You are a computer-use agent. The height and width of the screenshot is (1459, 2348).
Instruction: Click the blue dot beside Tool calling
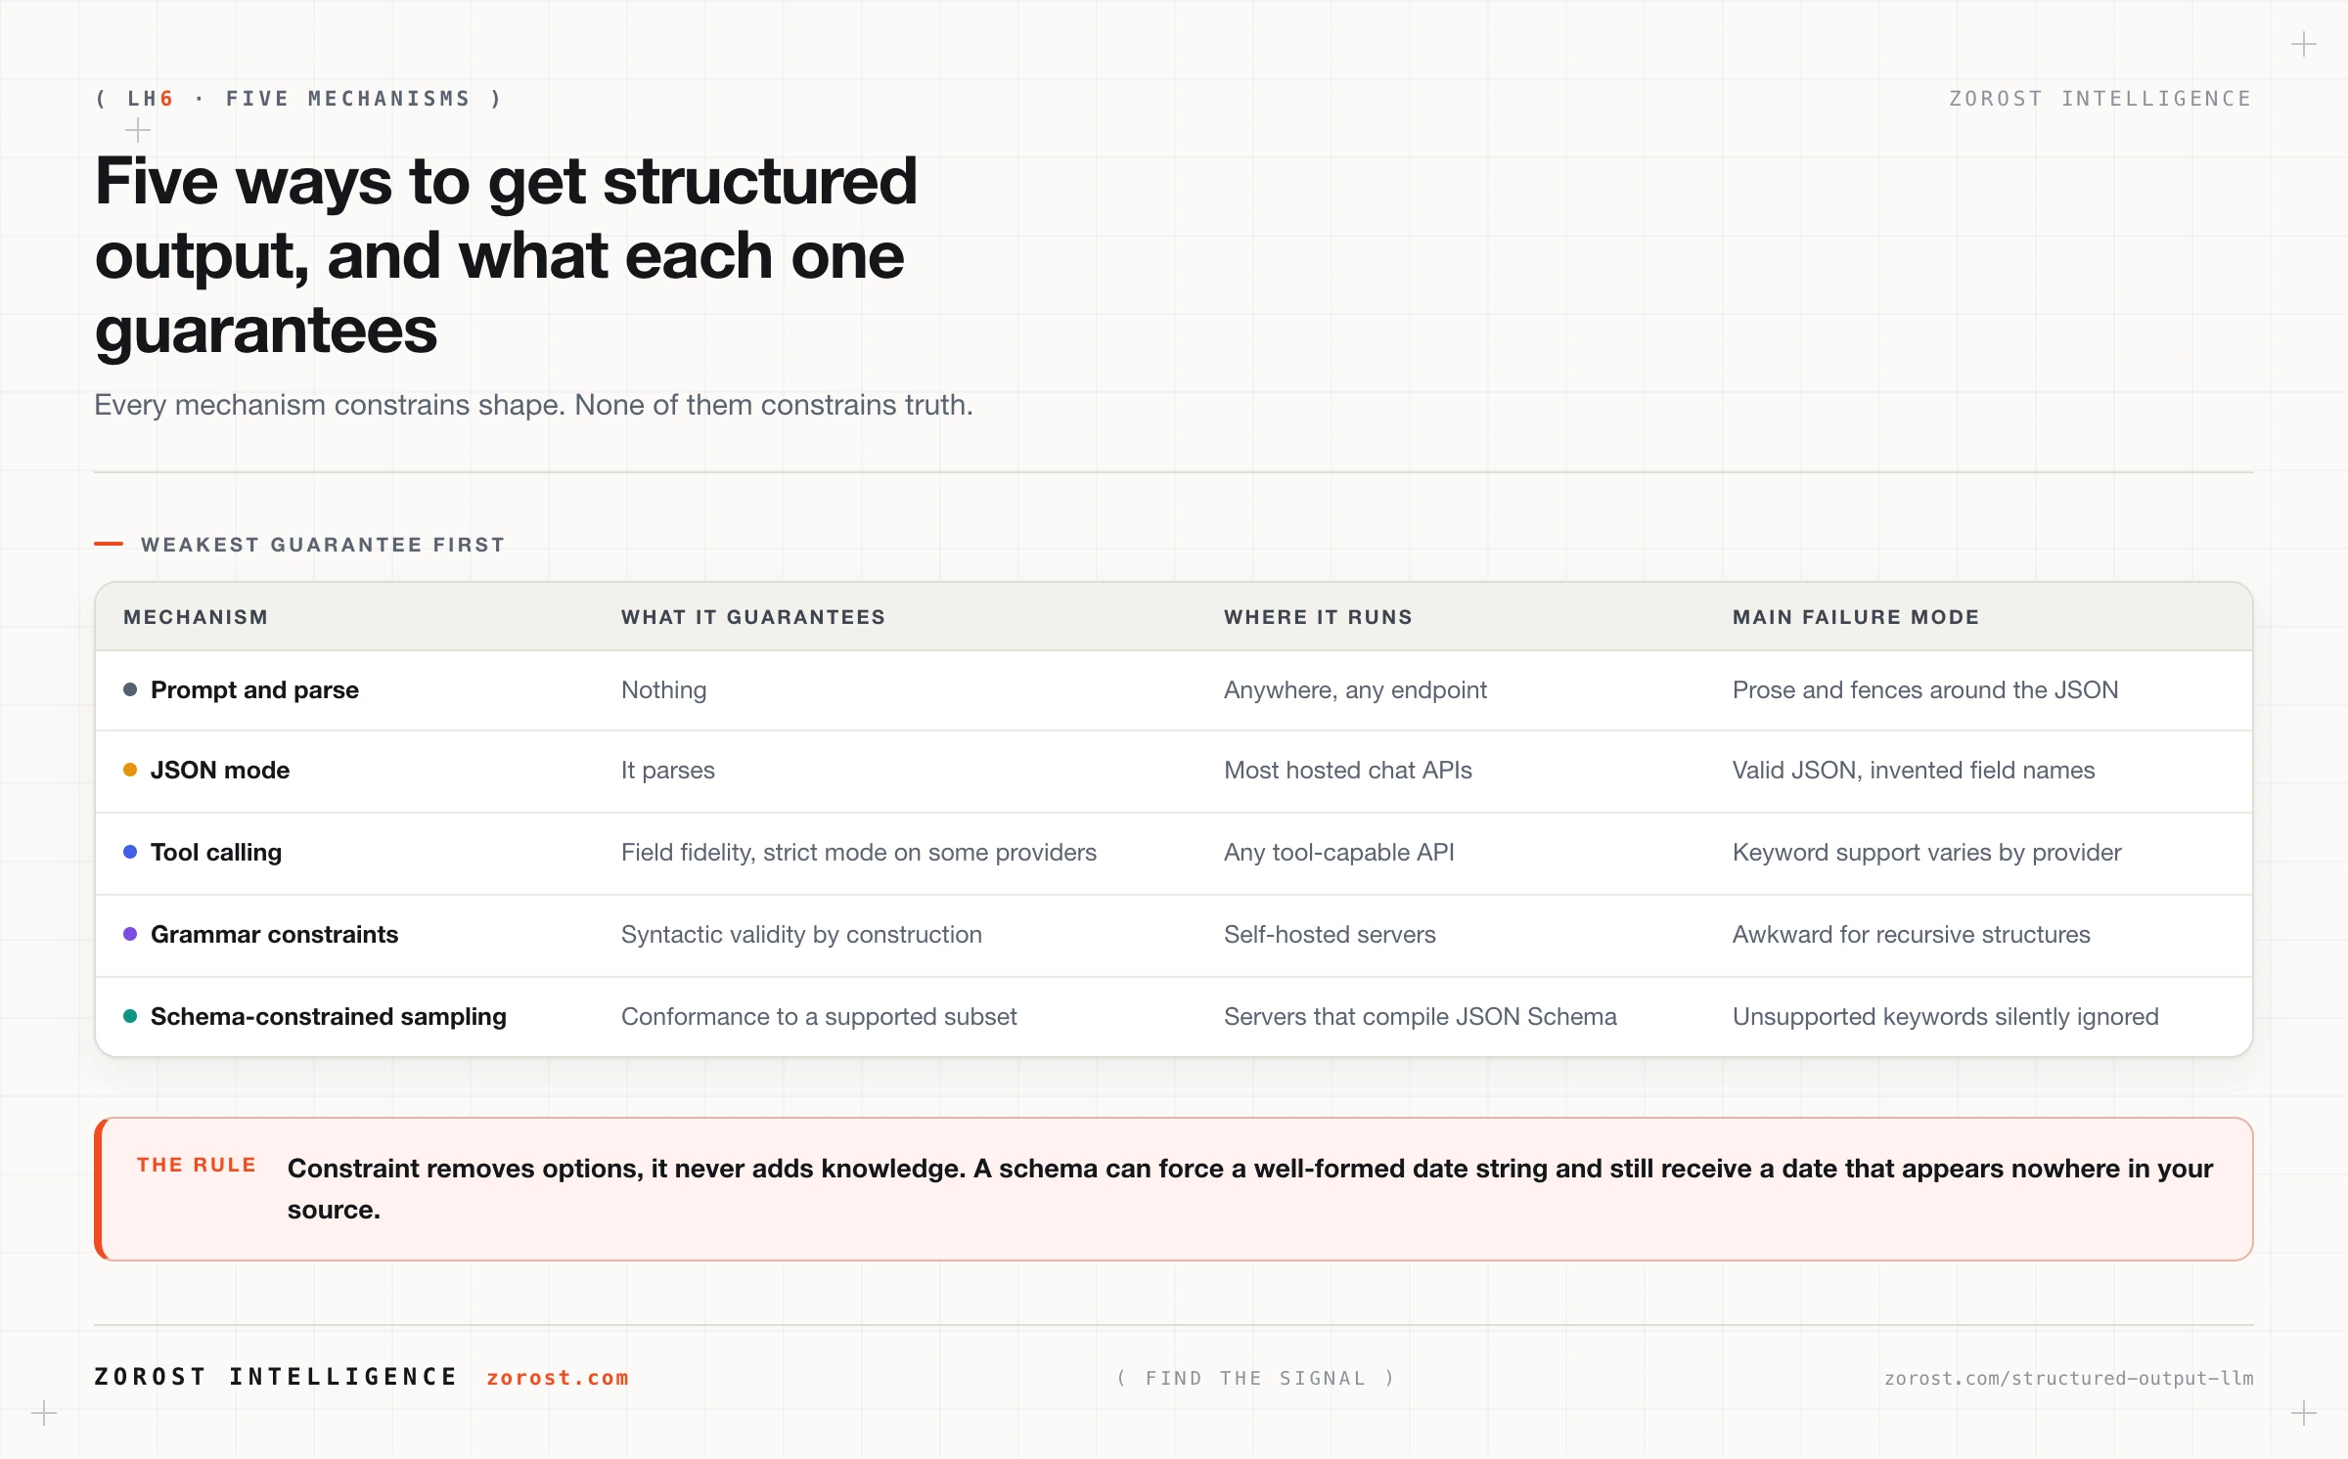click(x=130, y=852)
